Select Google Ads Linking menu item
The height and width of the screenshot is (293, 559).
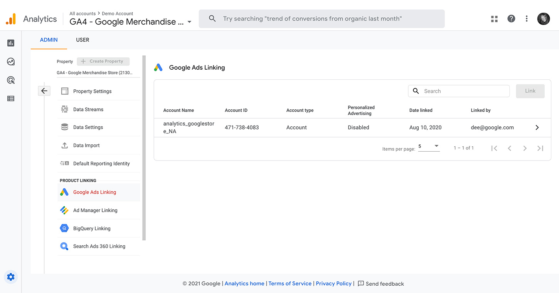click(99, 192)
